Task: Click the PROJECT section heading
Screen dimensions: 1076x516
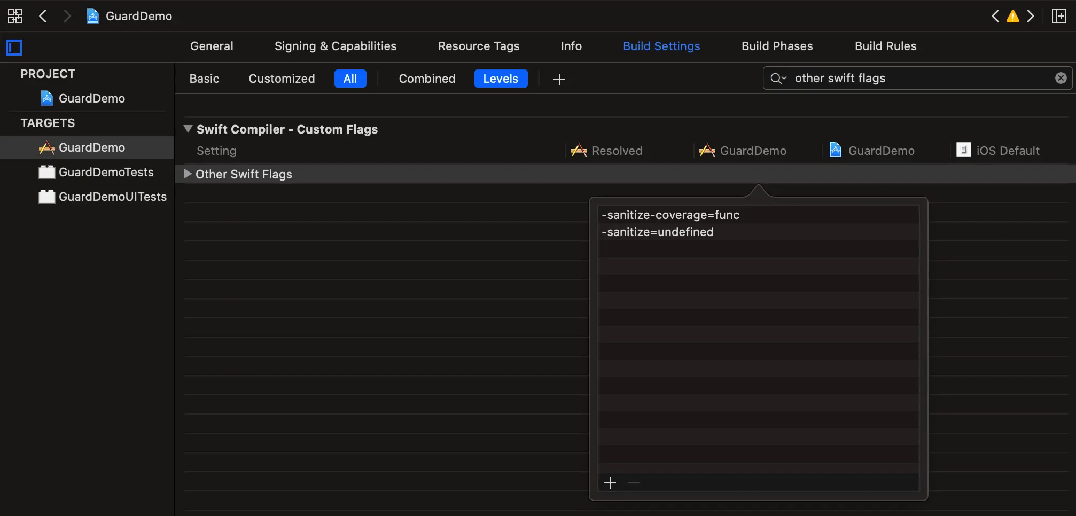Action: (x=48, y=74)
